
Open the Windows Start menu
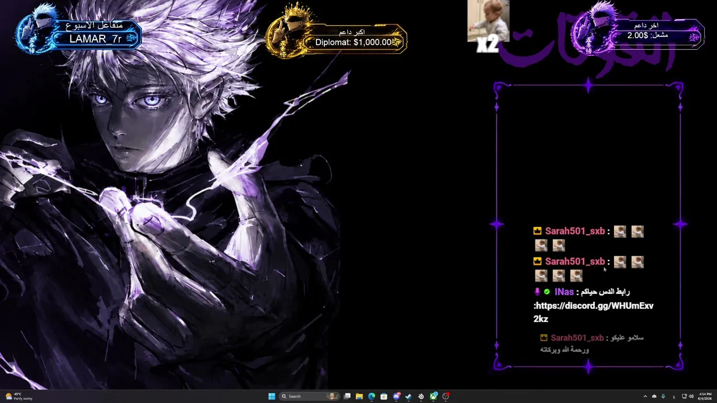(272, 396)
